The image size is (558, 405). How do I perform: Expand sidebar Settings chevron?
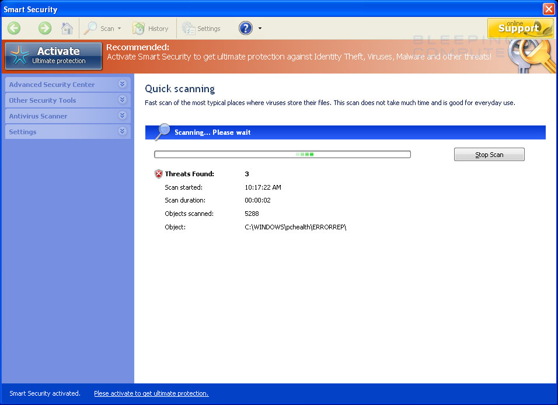tap(122, 131)
